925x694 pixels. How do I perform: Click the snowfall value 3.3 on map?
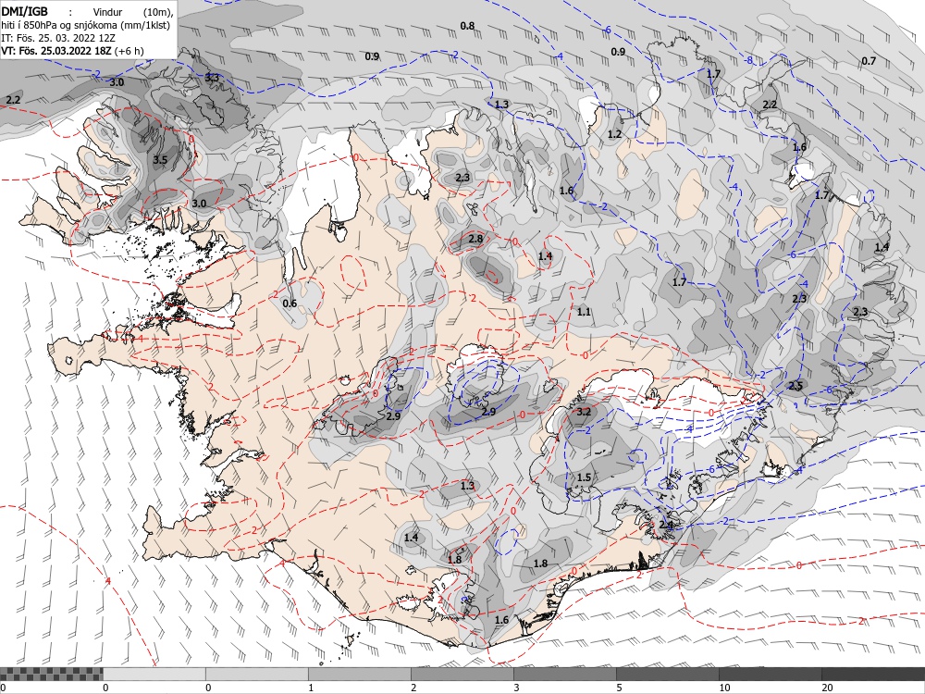(x=212, y=78)
